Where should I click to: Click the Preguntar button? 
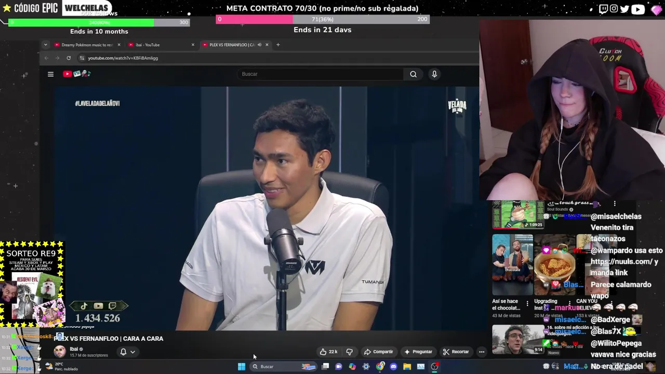[x=418, y=352]
